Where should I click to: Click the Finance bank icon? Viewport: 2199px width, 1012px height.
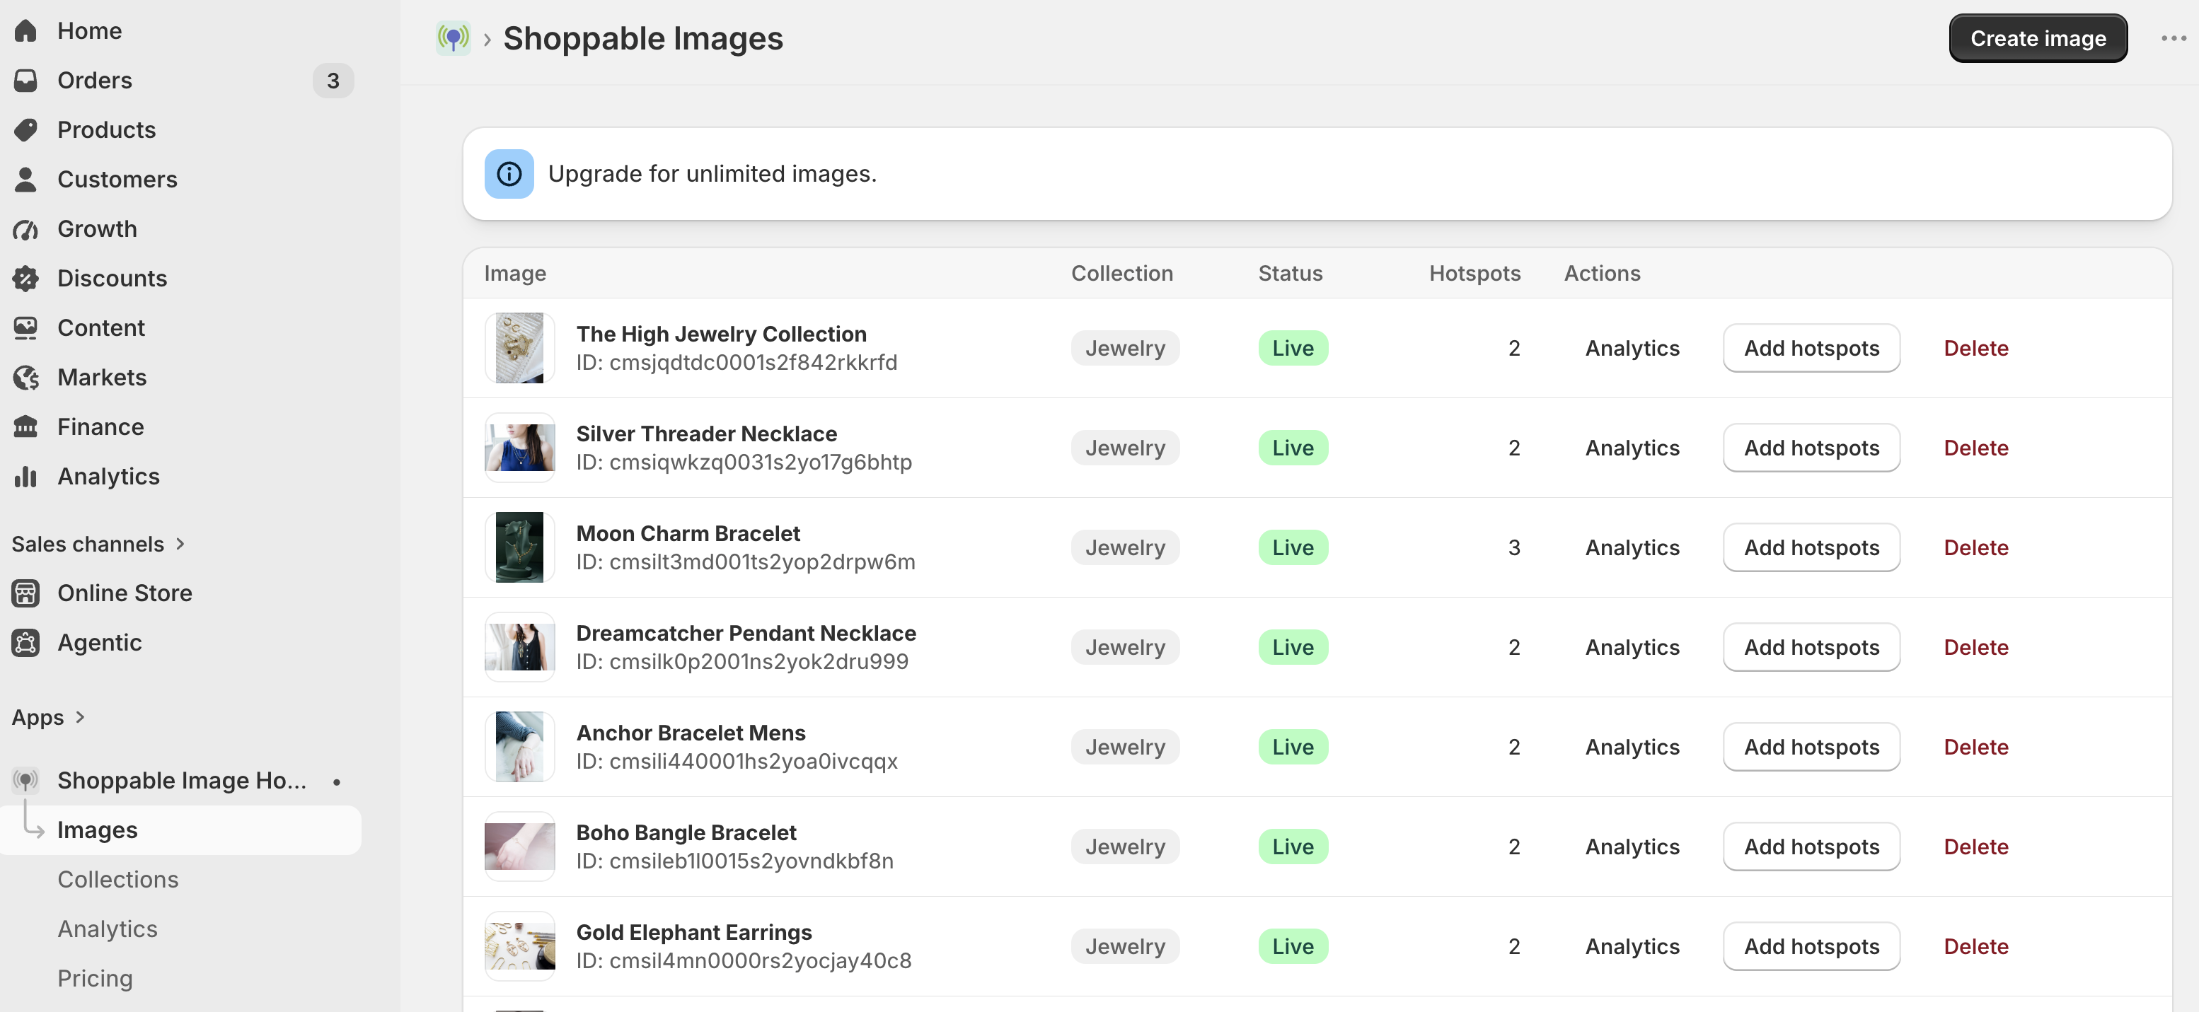(25, 426)
